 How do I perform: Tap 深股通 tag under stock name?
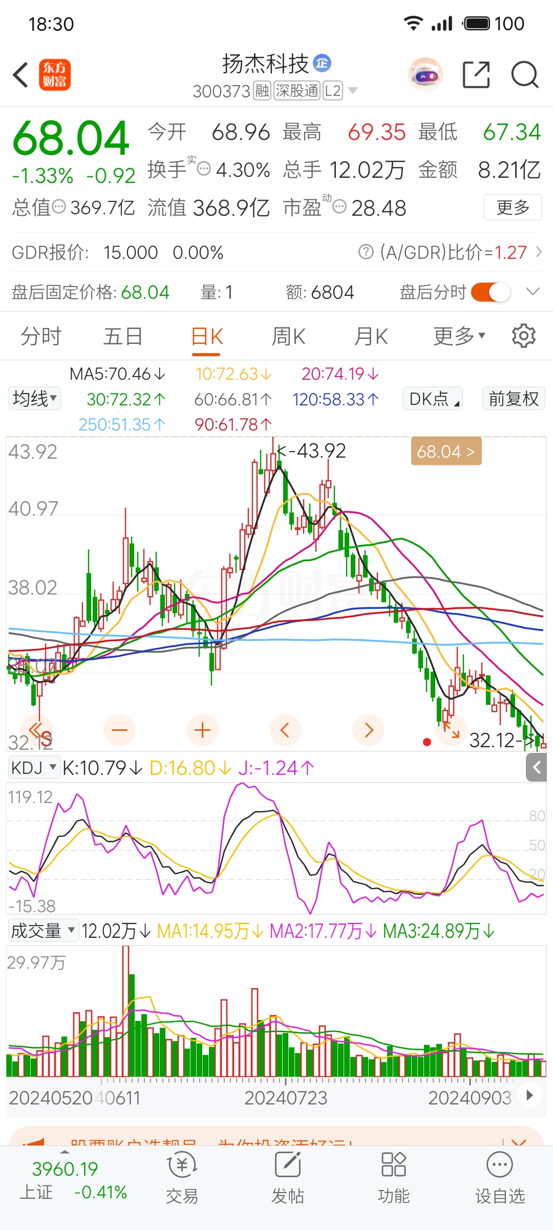pyautogui.click(x=297, y=91)
